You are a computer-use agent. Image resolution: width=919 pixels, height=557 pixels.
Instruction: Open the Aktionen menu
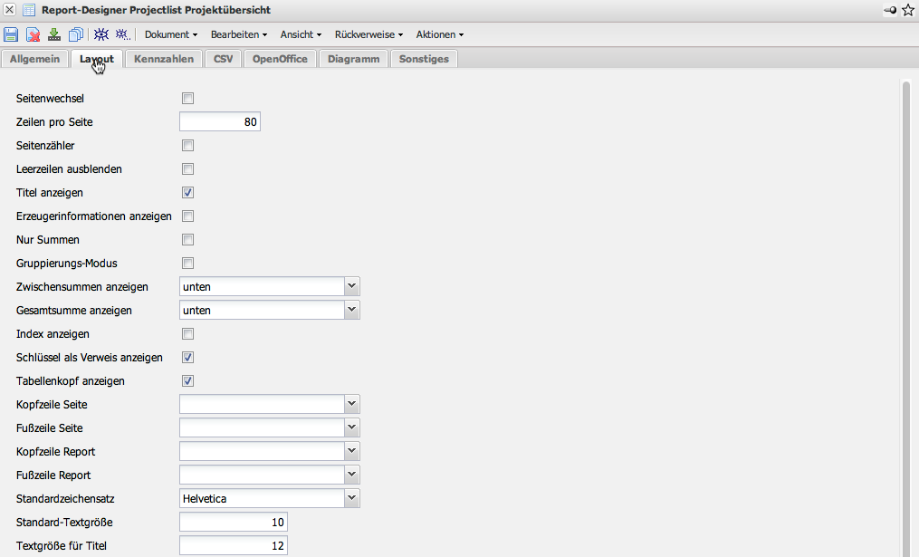point(439,34)
